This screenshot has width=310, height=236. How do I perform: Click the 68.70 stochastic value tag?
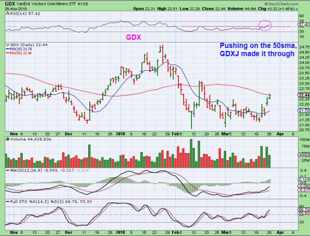304,209
